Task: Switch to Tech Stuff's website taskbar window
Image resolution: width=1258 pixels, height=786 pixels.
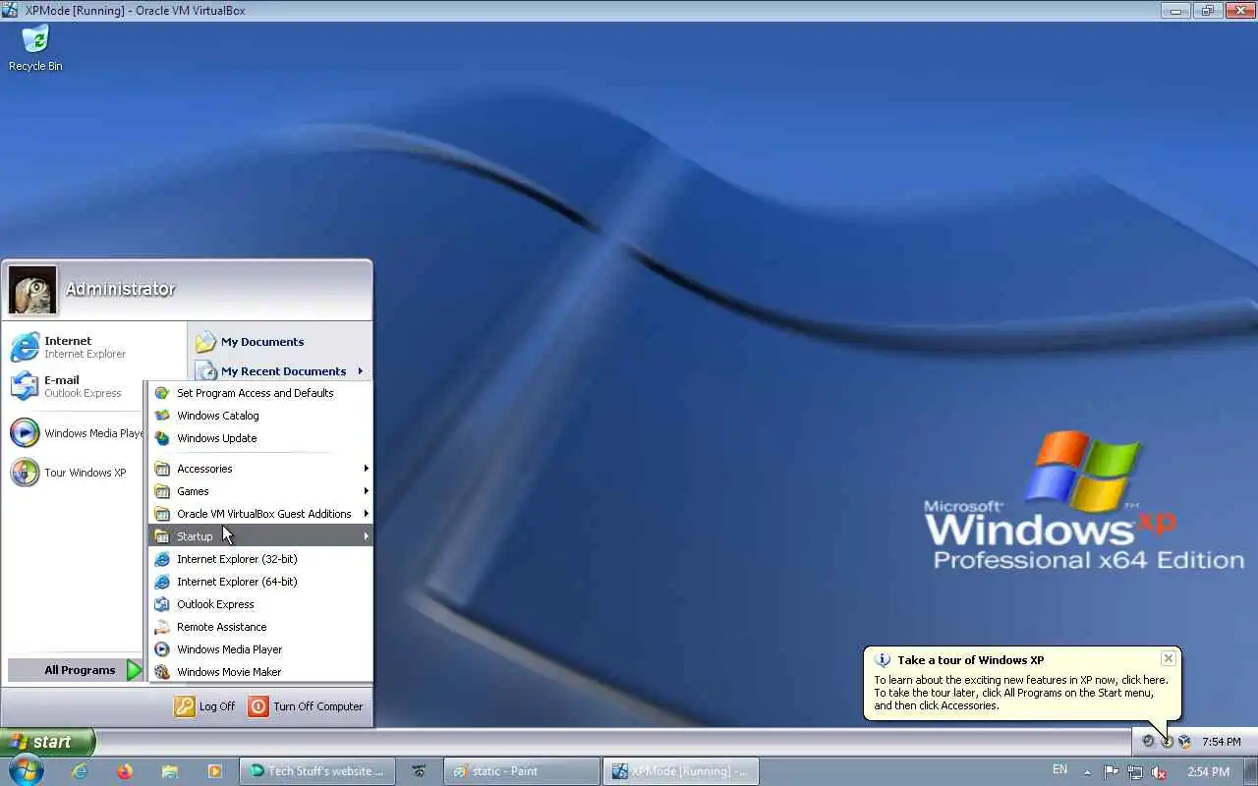Action: [x=317, y=771]
